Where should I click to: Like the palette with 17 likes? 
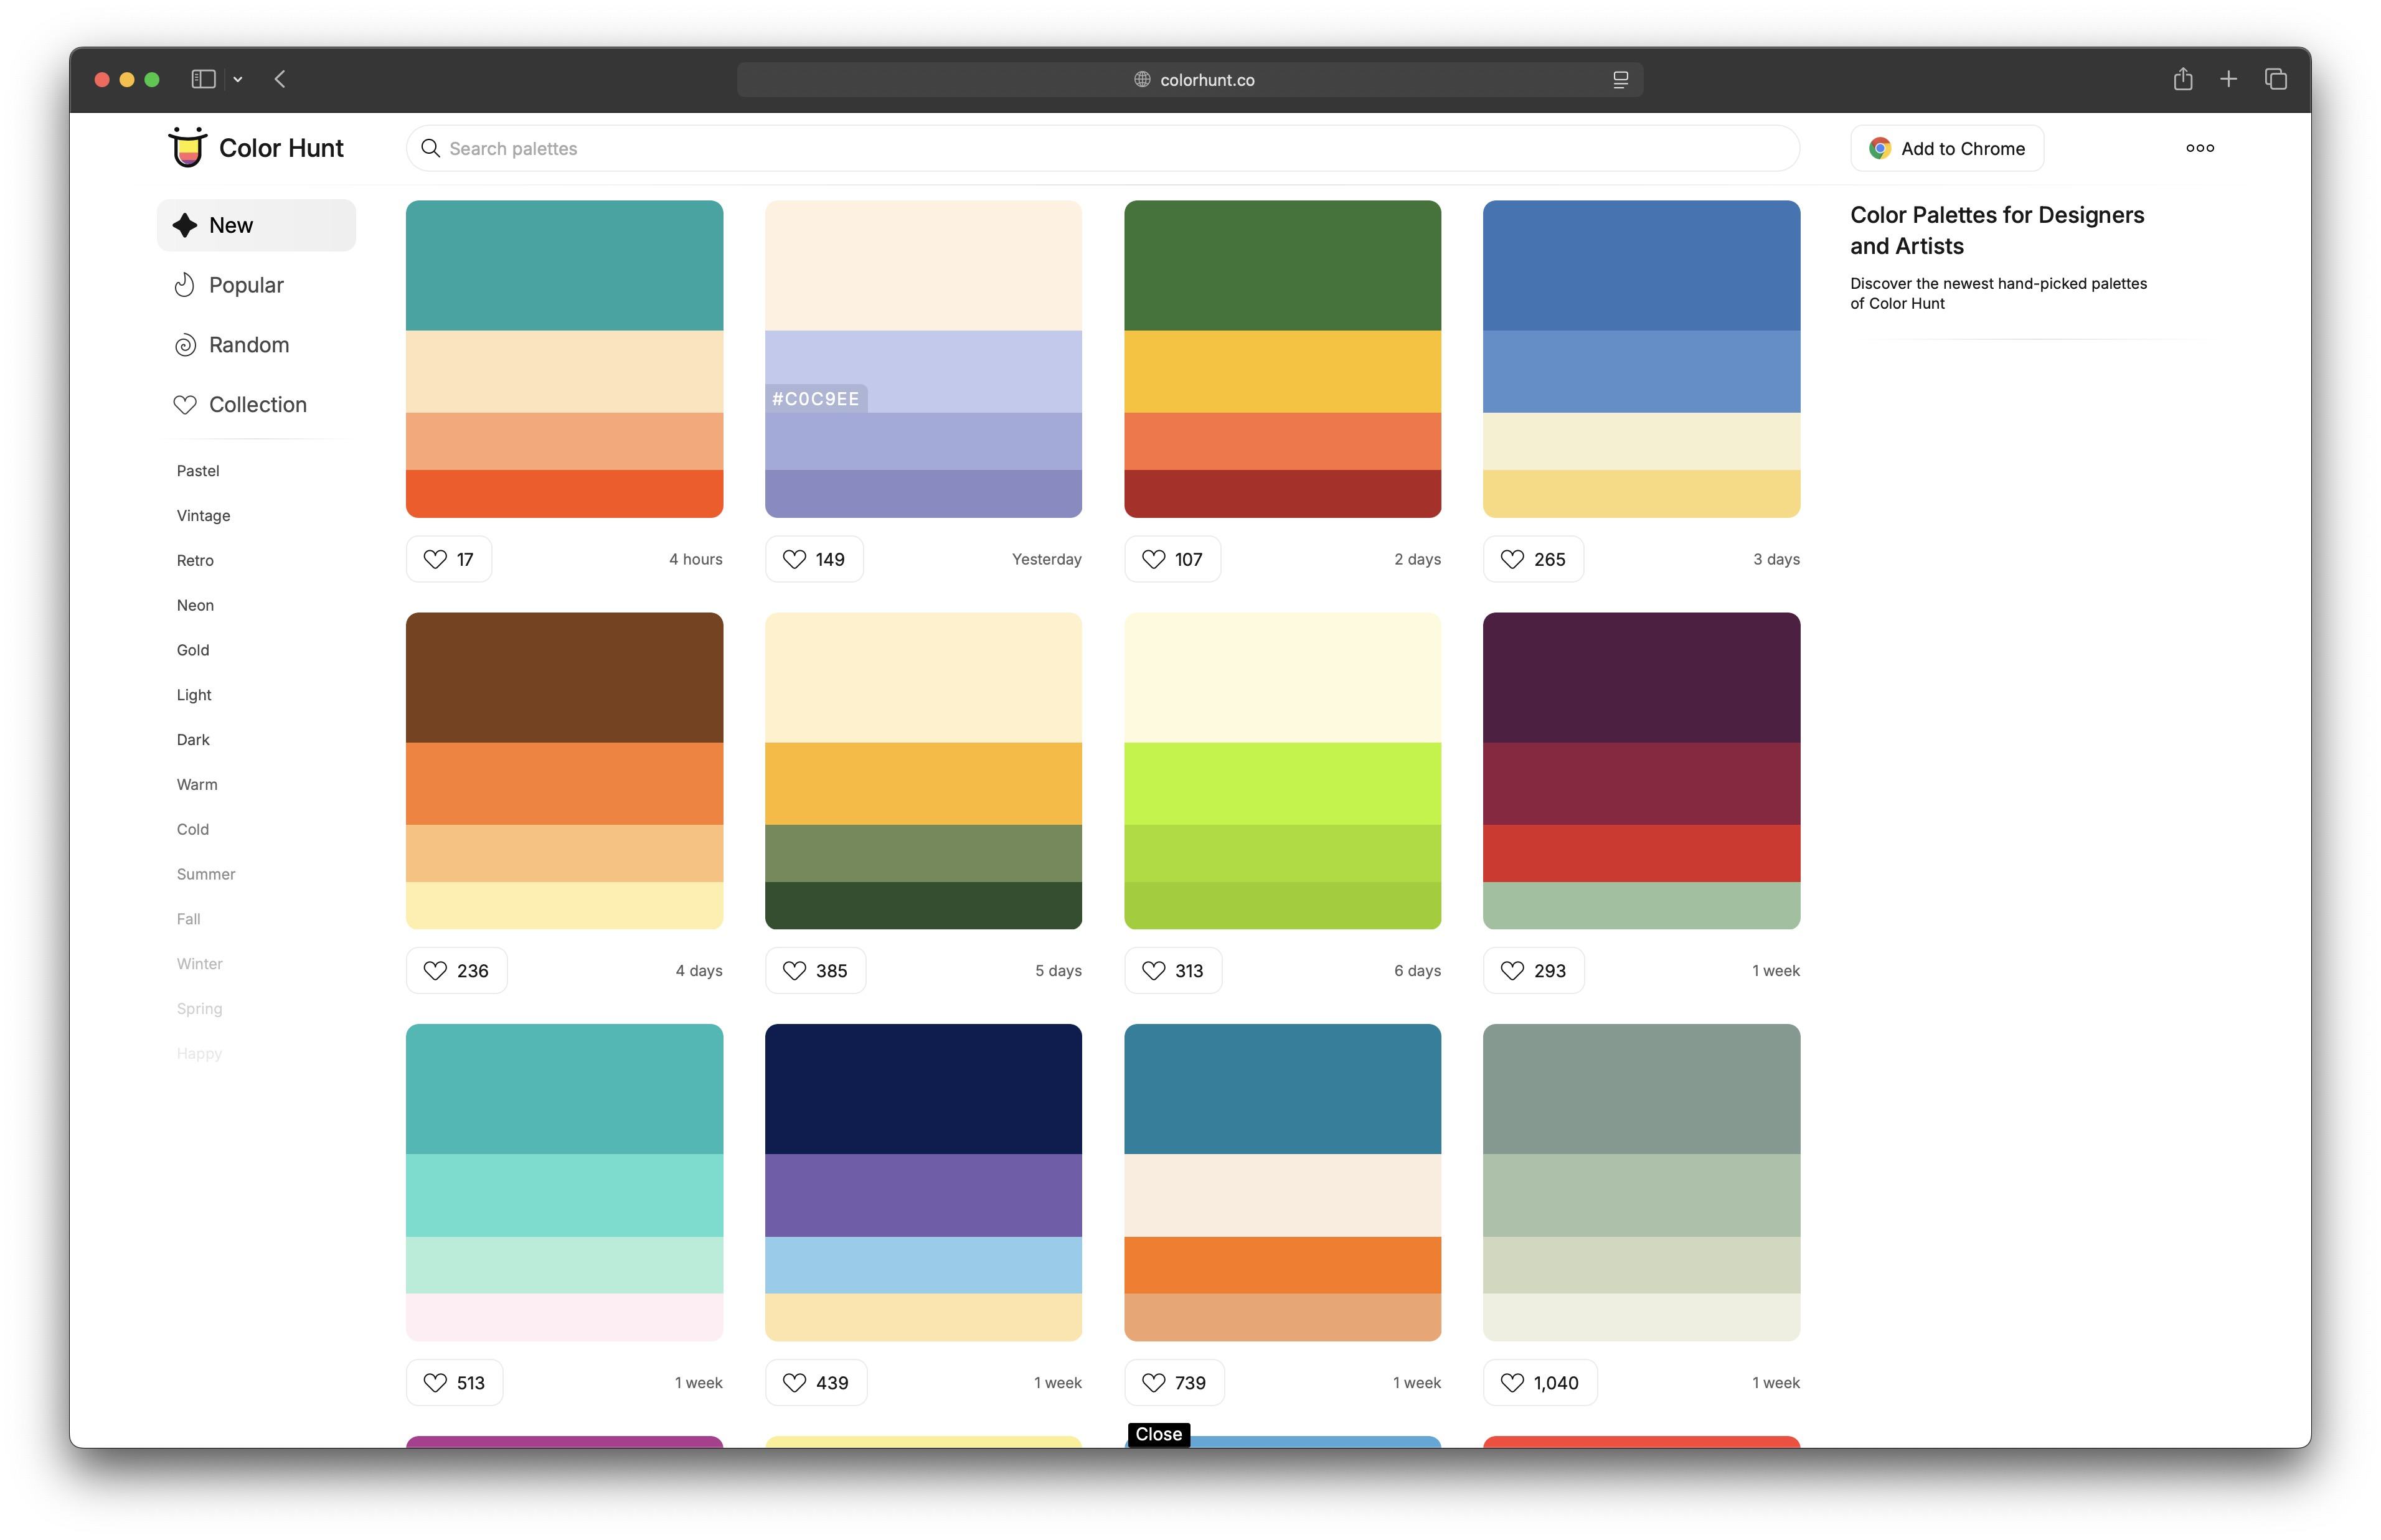pos(449,559)
